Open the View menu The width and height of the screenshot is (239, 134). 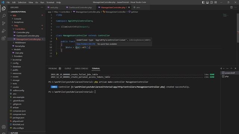pyautogui.click(x=31, y=3)
